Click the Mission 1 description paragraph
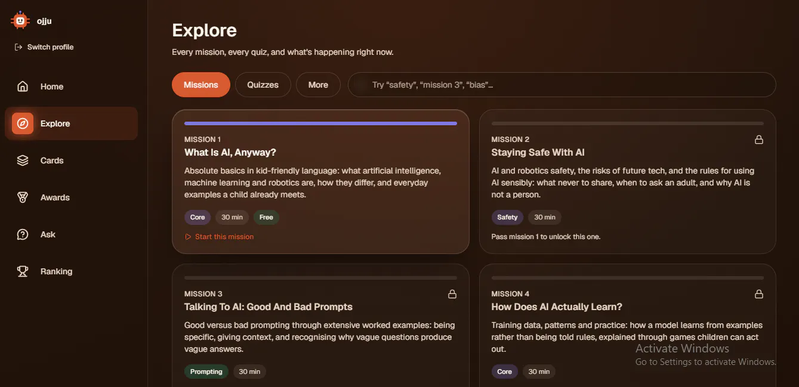 pos(313,182)
